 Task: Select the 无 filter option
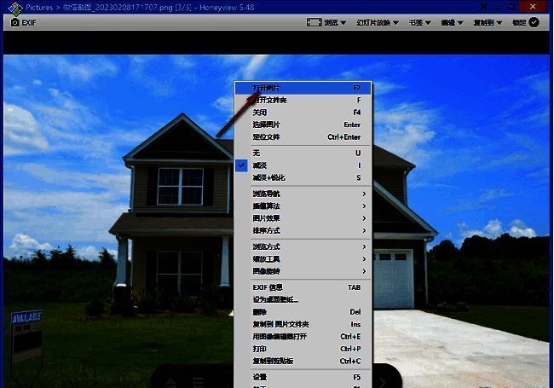pyautogui.click(x=257, y=153)
